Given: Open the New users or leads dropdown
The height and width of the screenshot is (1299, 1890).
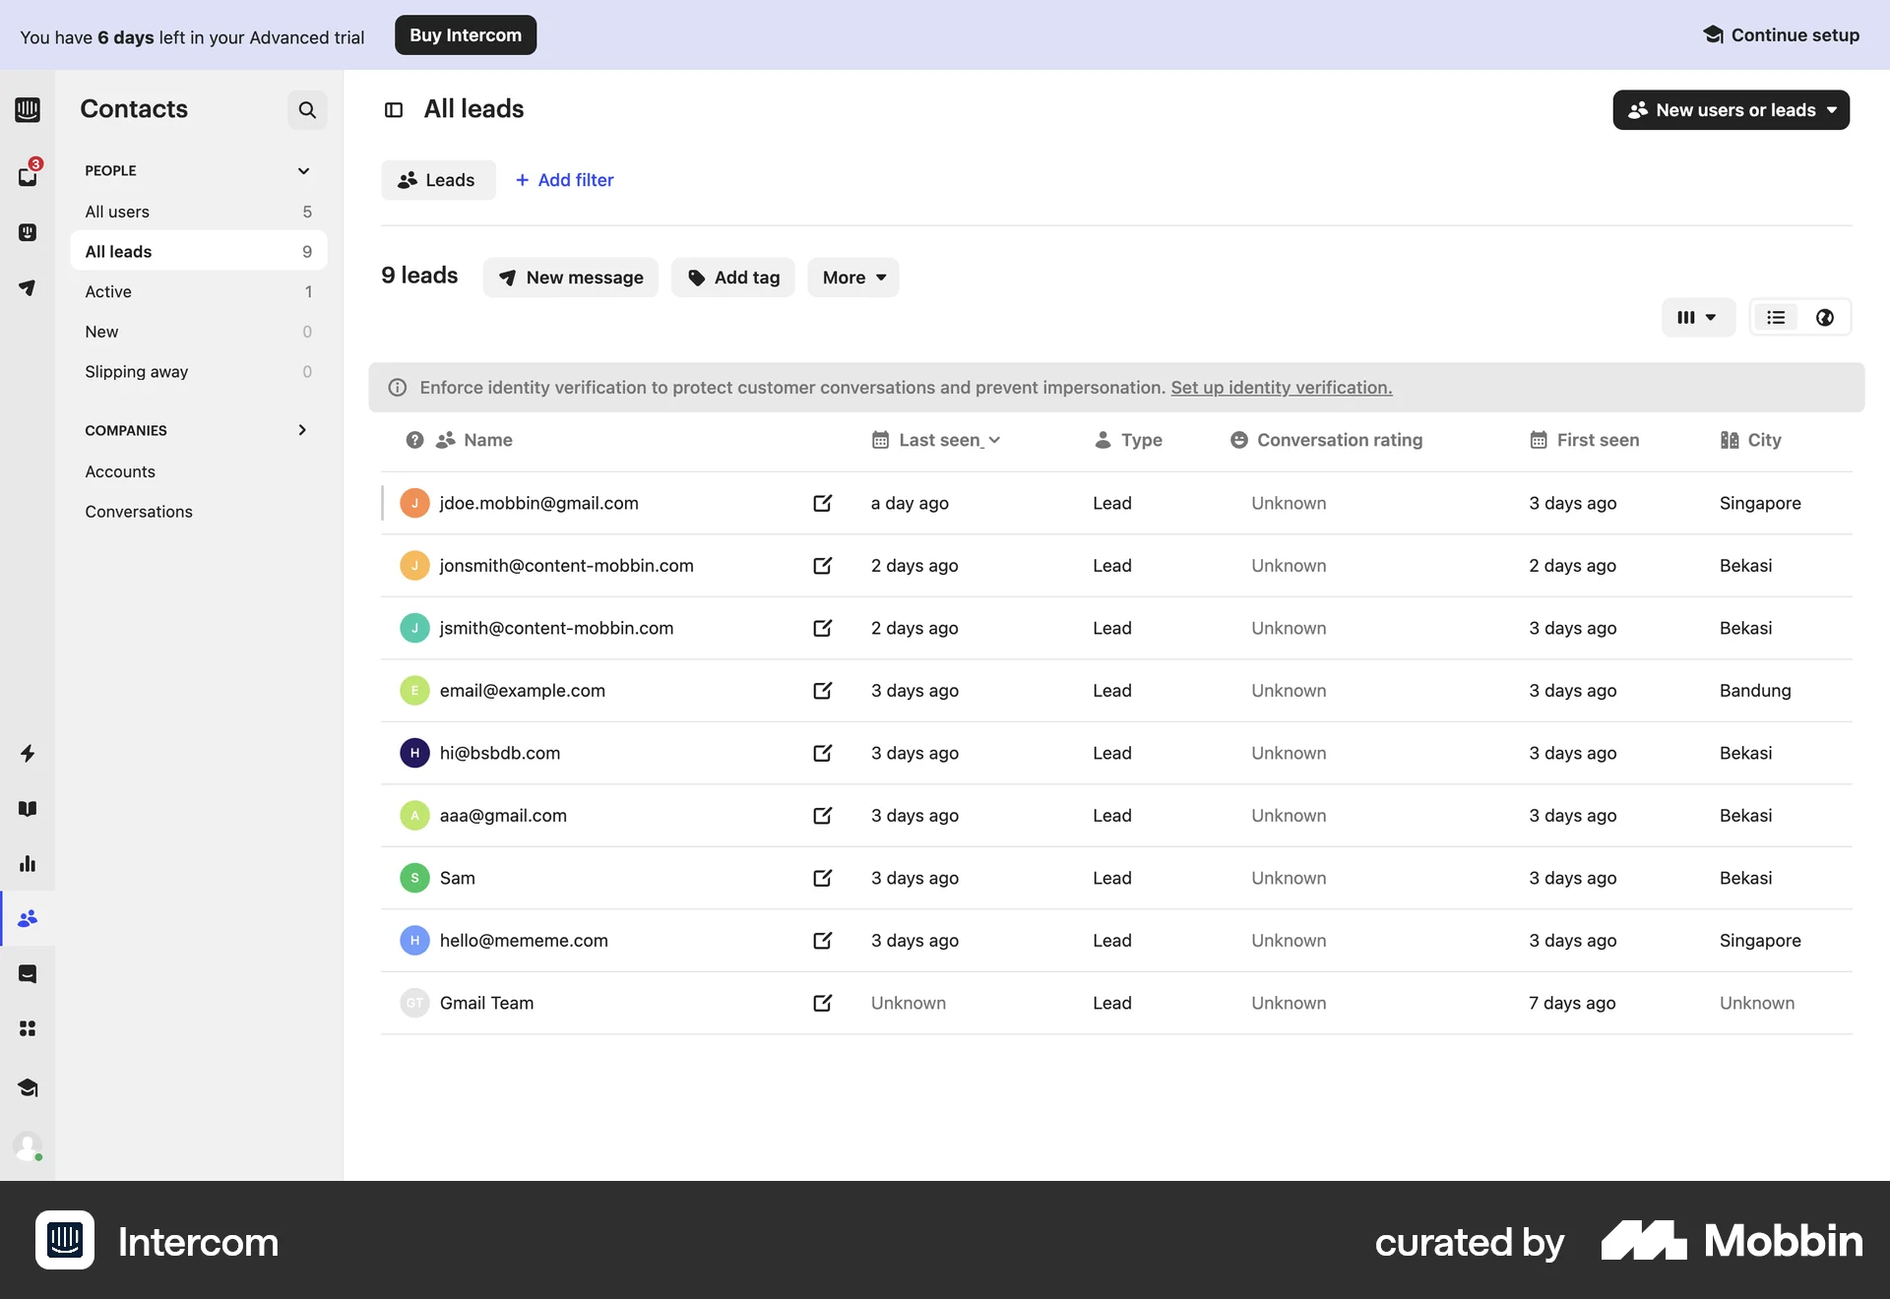Looking at the screenshot, I should (x=1731, y=109).
